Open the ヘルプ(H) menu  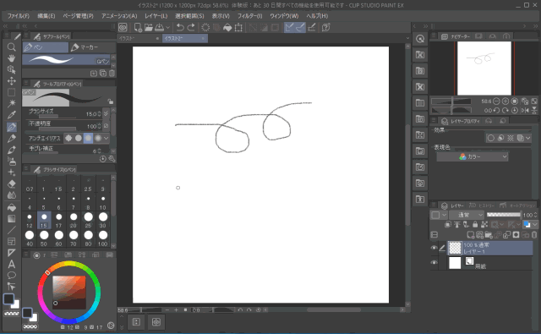(317, 16)
